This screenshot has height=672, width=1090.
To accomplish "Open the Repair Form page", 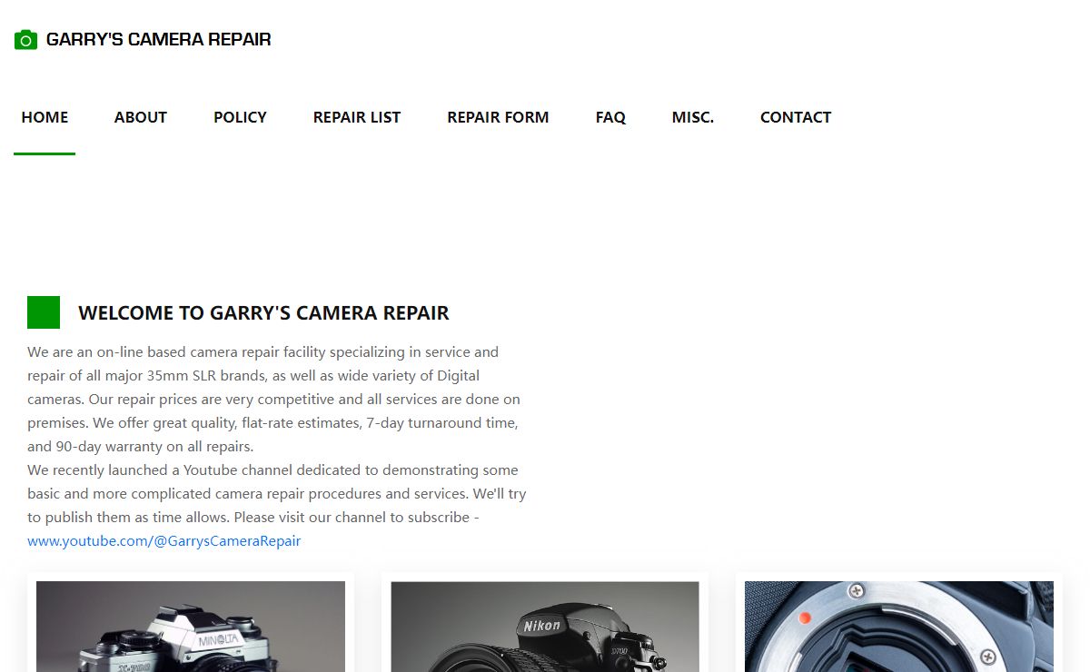I will 498,117.
